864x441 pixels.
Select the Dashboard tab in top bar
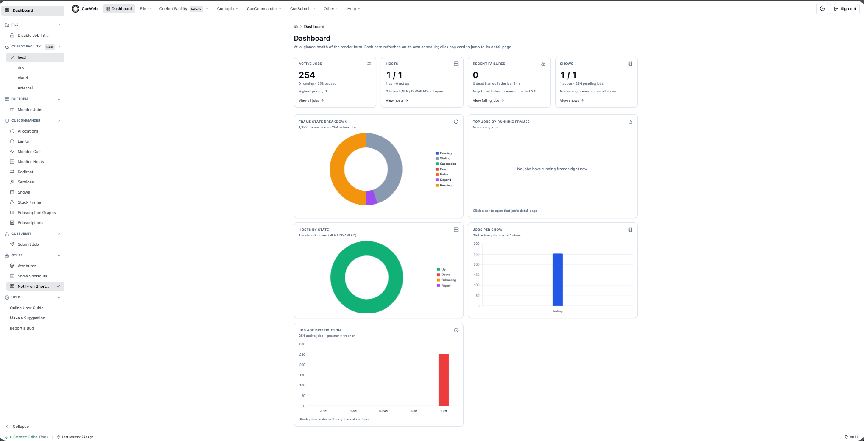click(x=119, y=8)
